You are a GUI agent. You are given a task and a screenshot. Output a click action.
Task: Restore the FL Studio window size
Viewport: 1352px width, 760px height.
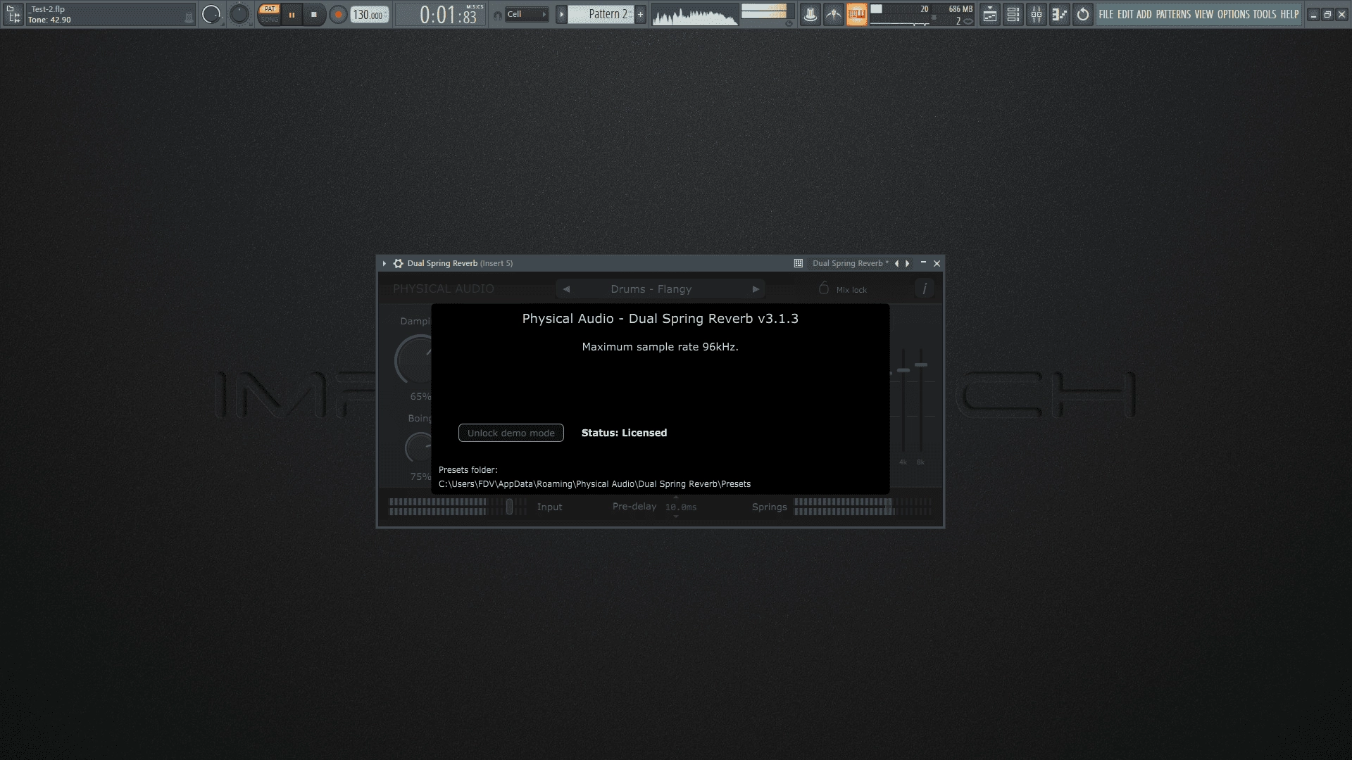[1327, 15]
